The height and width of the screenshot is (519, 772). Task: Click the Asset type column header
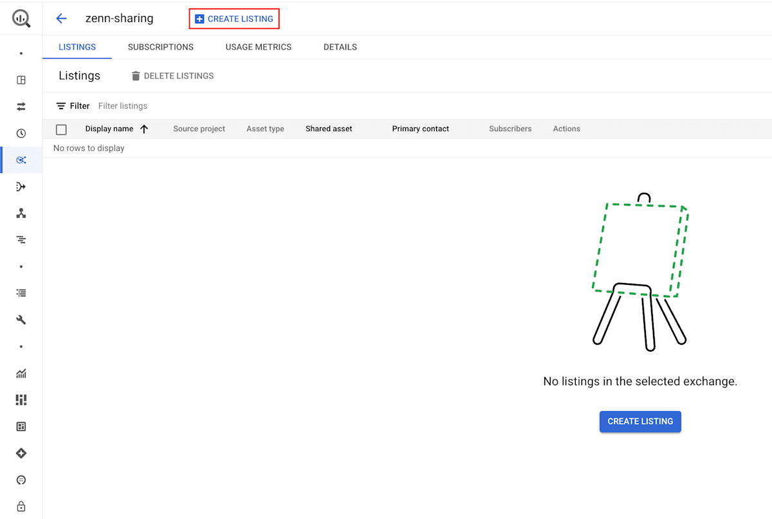[265, 129]
